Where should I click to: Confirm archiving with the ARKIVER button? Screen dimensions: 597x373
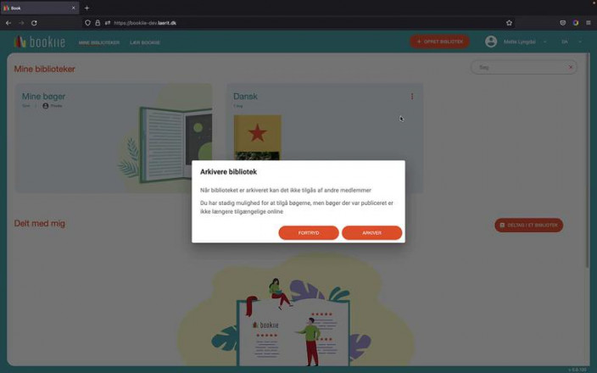(x=371, y=232)
